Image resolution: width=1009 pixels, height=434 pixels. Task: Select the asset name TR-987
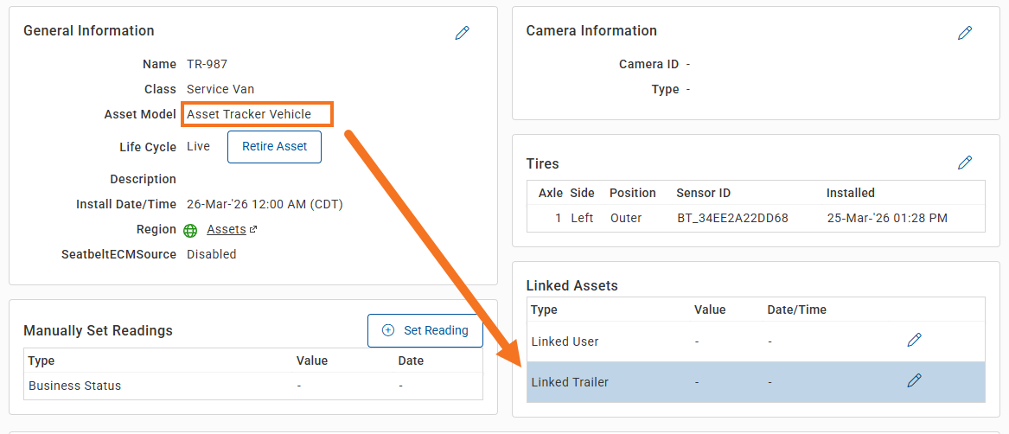207,64
